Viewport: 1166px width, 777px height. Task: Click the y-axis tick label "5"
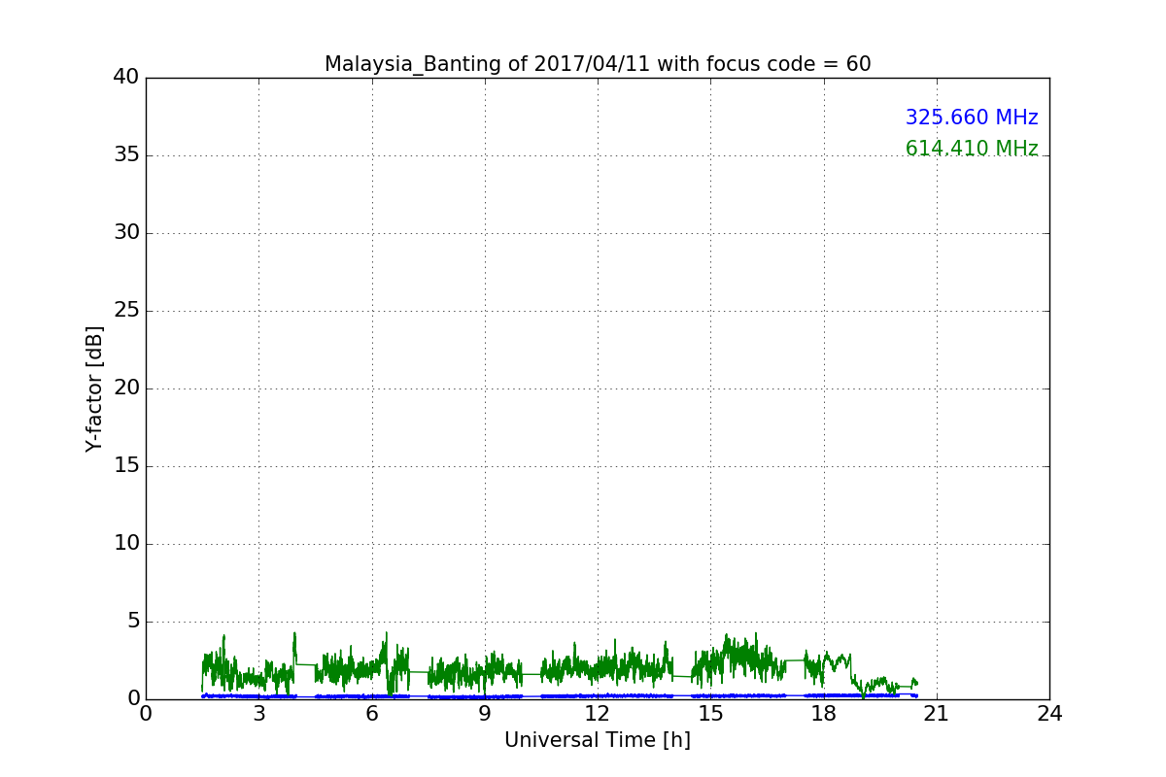(133, 622)
